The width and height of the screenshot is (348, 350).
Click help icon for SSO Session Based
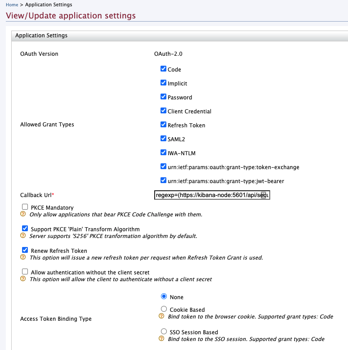coord(161,339)
